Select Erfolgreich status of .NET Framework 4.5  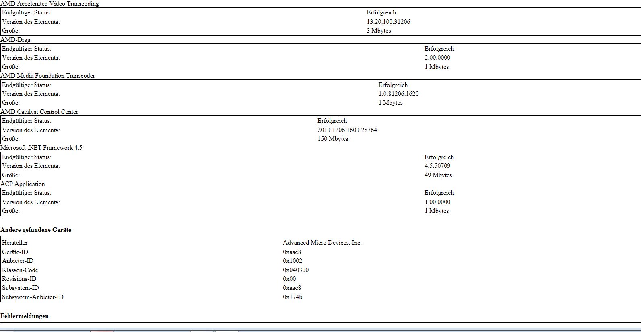pos(439,157)
